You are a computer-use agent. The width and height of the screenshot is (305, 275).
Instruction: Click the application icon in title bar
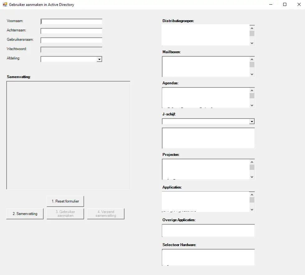point(5,5)
